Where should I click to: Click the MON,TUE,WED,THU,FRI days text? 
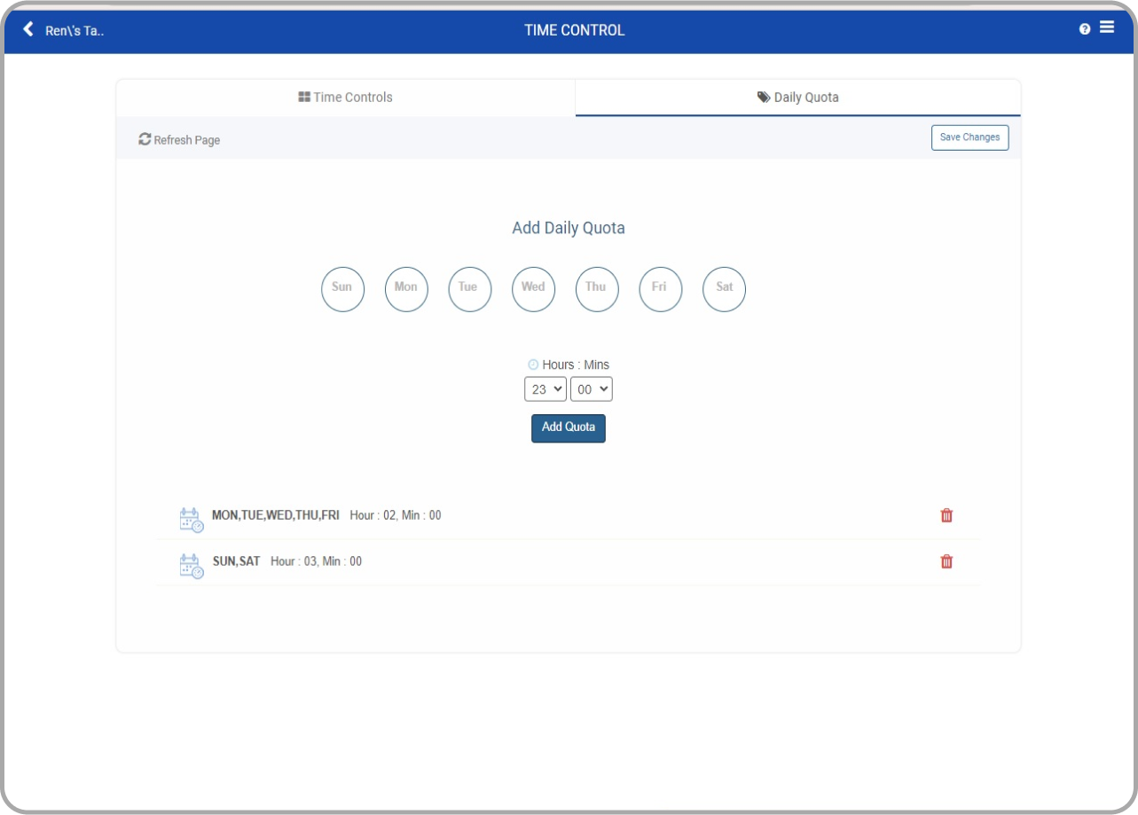276,515
